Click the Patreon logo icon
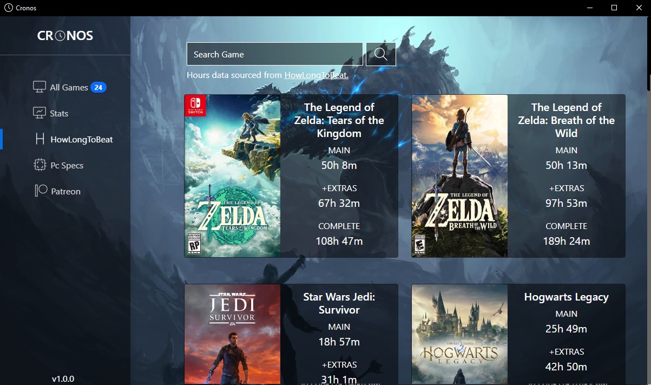Image resolution: width=651 pixels, height=385 pixels. pyautogui.click(x=41, y=191)
